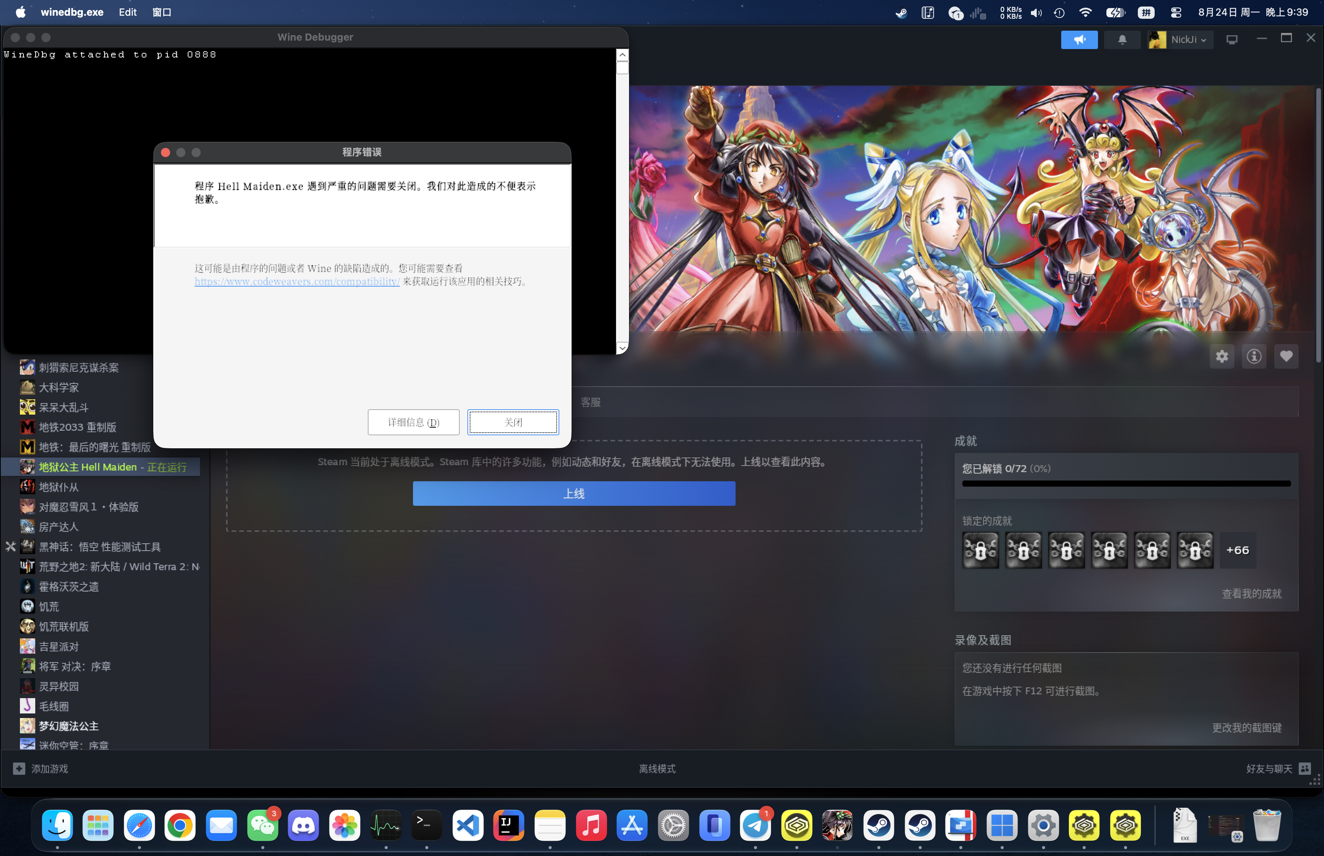This screenshot has height=856, width=1324.
Task: Open battery status in menu bar
Action: click(x=1115, y=12)
